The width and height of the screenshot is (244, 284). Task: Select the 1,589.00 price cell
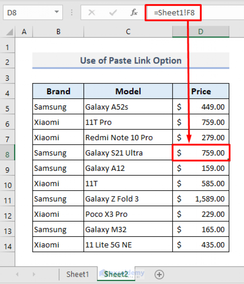point(201,199)
